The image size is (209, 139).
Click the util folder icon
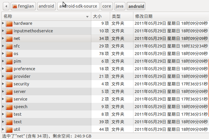[9, 129]
